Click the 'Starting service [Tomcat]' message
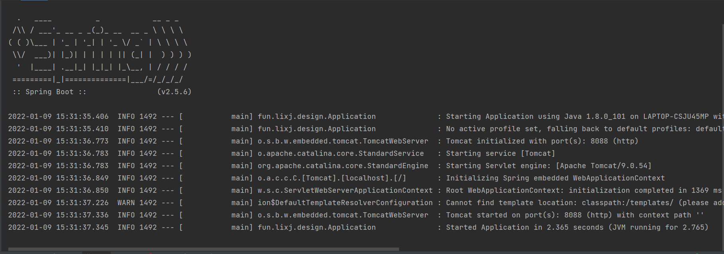Viewport: 724px width, 254px height. pos(500,153)
